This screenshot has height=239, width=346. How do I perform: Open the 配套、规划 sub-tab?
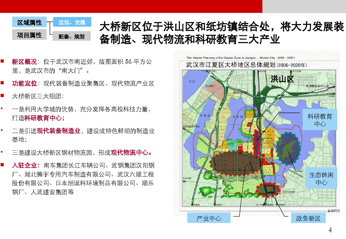[71, 36]
